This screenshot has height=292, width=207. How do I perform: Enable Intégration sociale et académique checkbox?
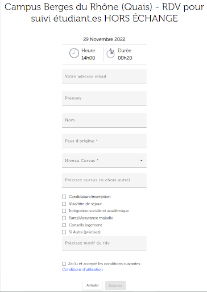pos(64,211)
